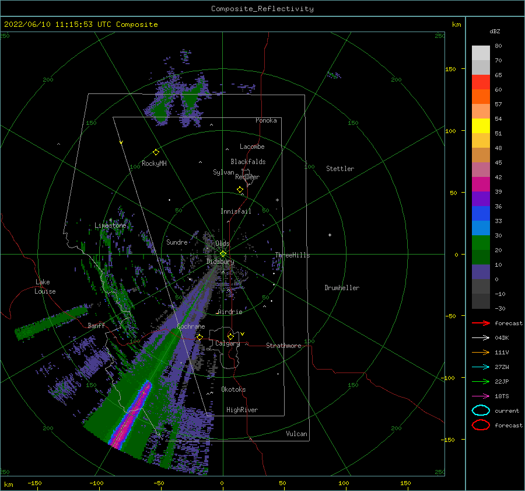
Task: Click the Blackfalds city label
Action: (248, 162)
